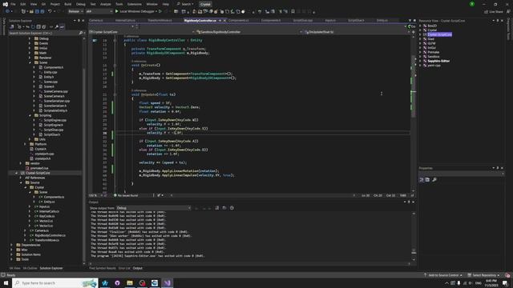
Task: Click the Windows Start button
Action: click(x=6, y=283)
